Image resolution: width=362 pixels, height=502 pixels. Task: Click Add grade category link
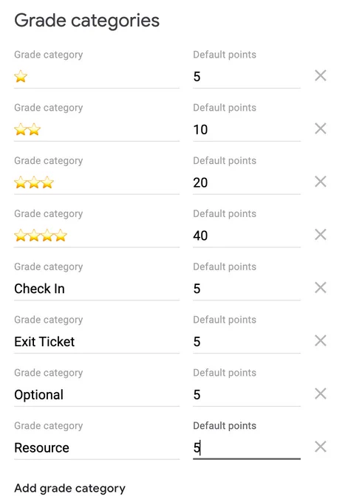click(70, 489)
